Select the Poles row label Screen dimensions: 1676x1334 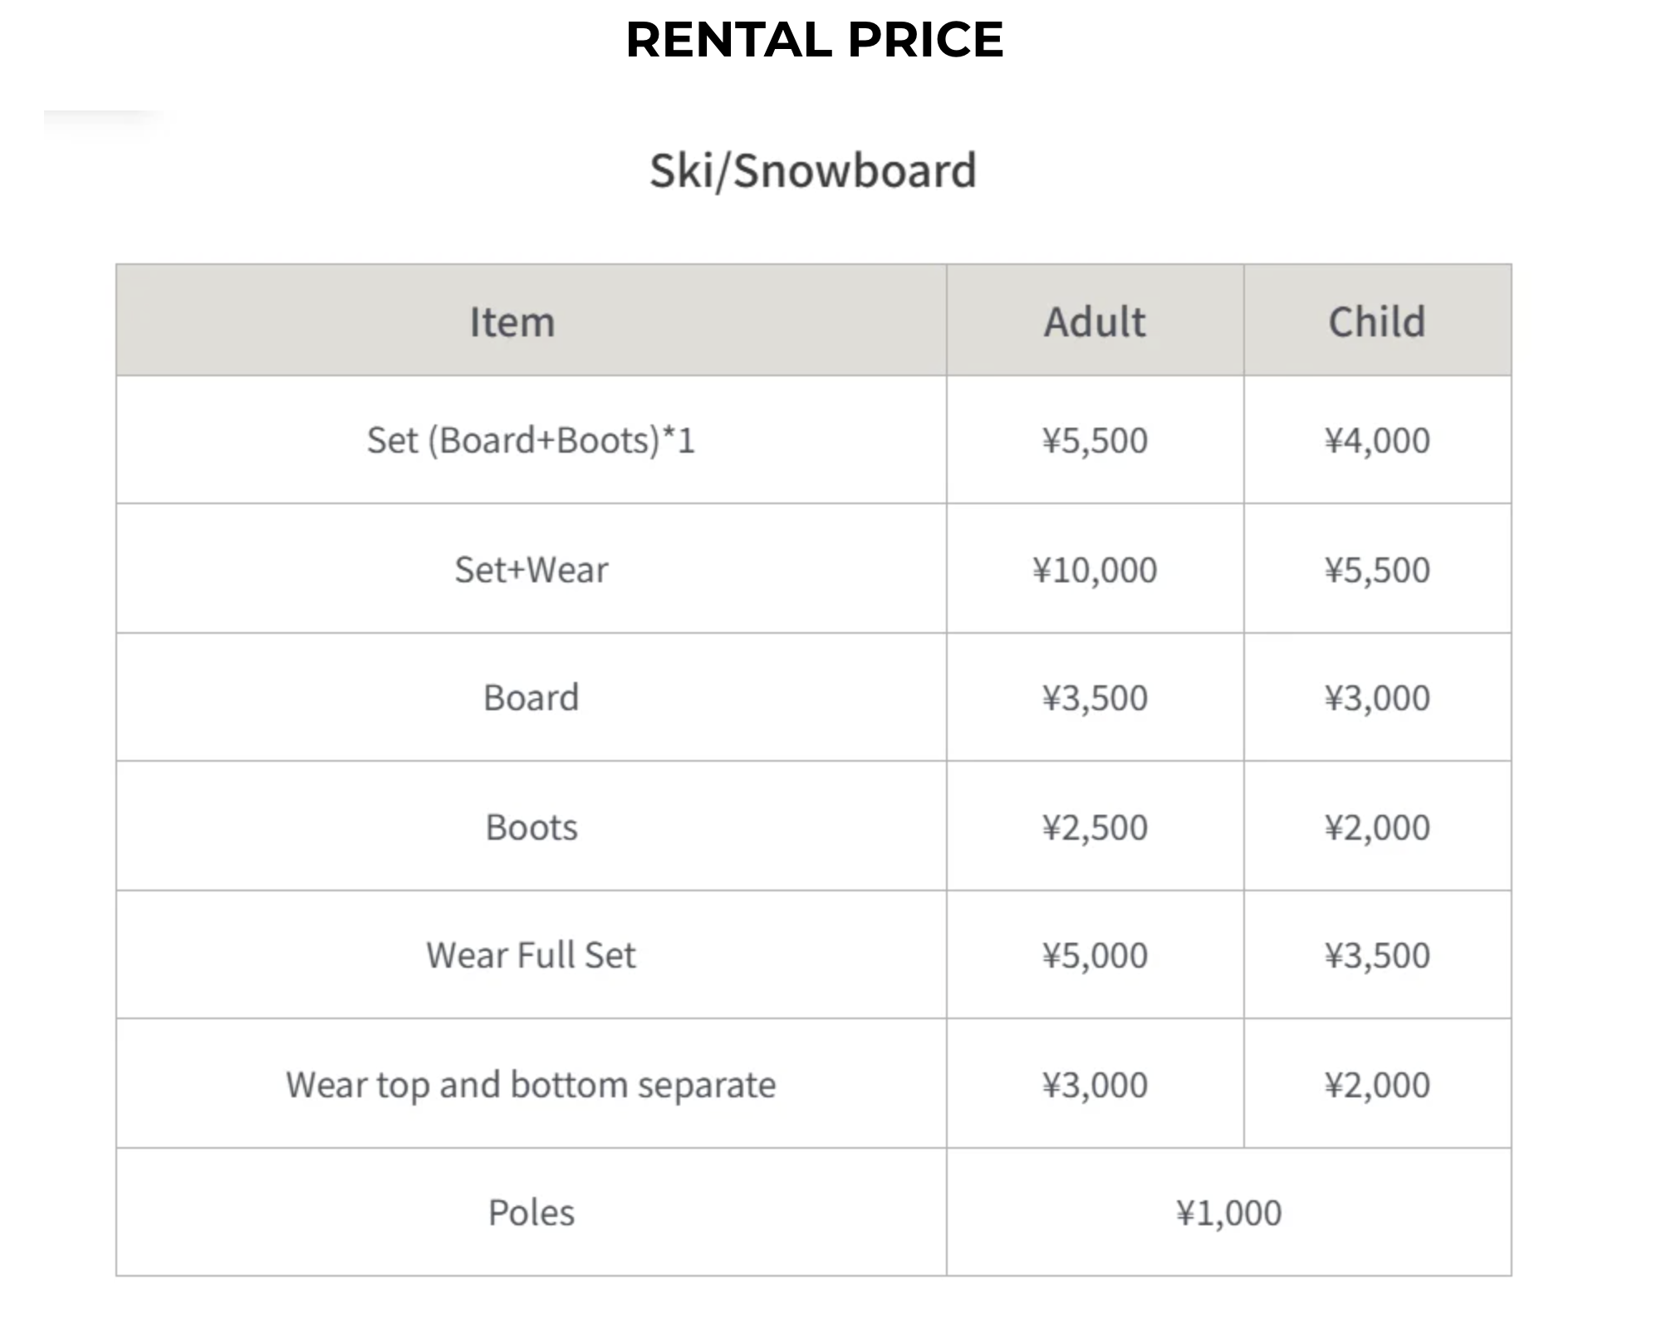click(531, 1213)
